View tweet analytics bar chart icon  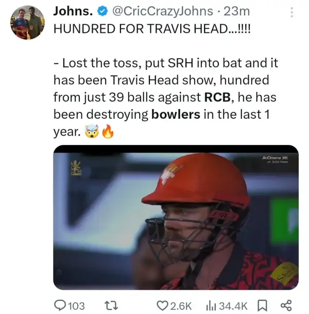click(x=211, y=306)
